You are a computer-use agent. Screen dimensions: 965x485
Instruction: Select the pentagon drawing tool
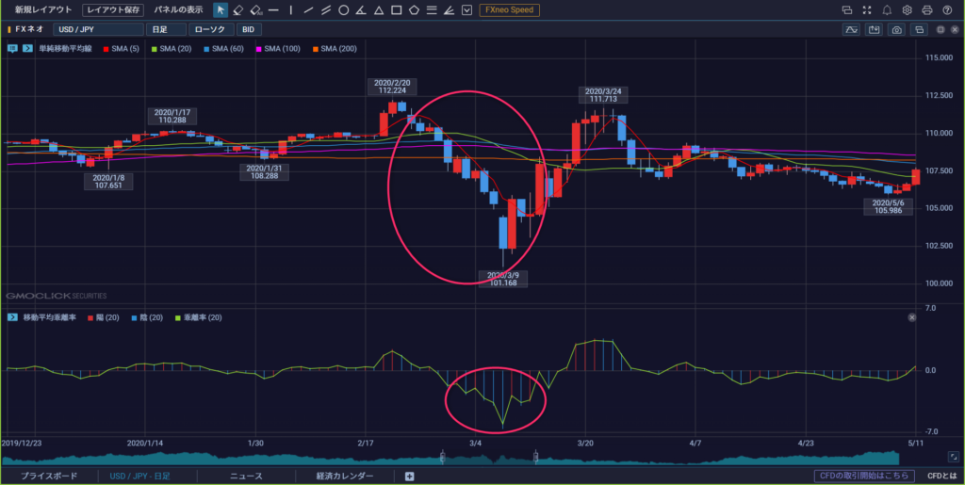click(415, 9)
